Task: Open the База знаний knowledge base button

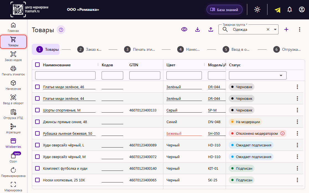Action: (x=225, y=9)
